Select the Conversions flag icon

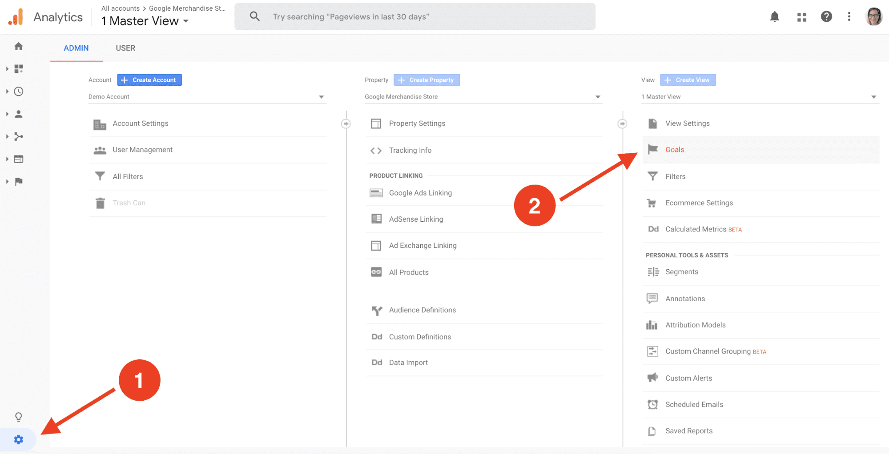tap(18, 181)
